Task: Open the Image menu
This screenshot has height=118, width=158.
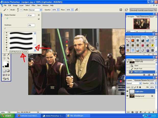Action: (x=15, y=5)
